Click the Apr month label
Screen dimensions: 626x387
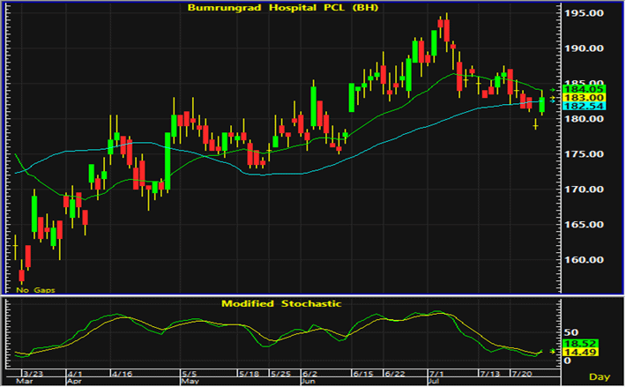tap(73, 382)
